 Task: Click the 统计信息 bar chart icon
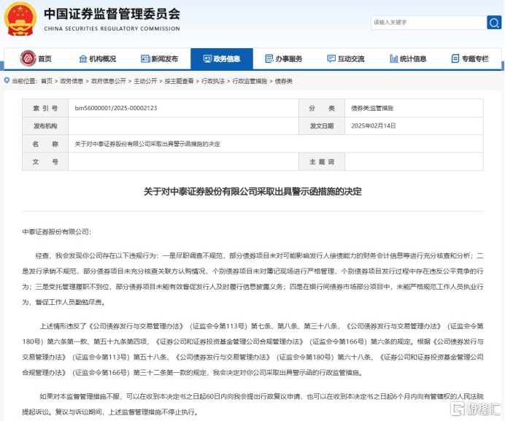pyautogui.click(x=393, y=58)
